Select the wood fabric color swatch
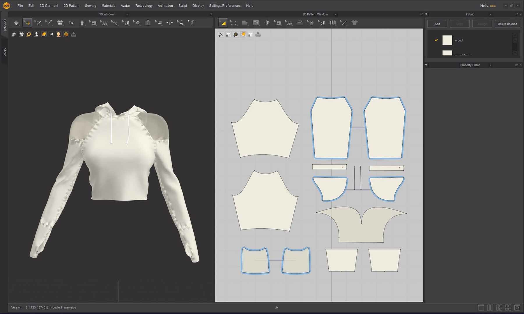 click(x=447, y=40)
